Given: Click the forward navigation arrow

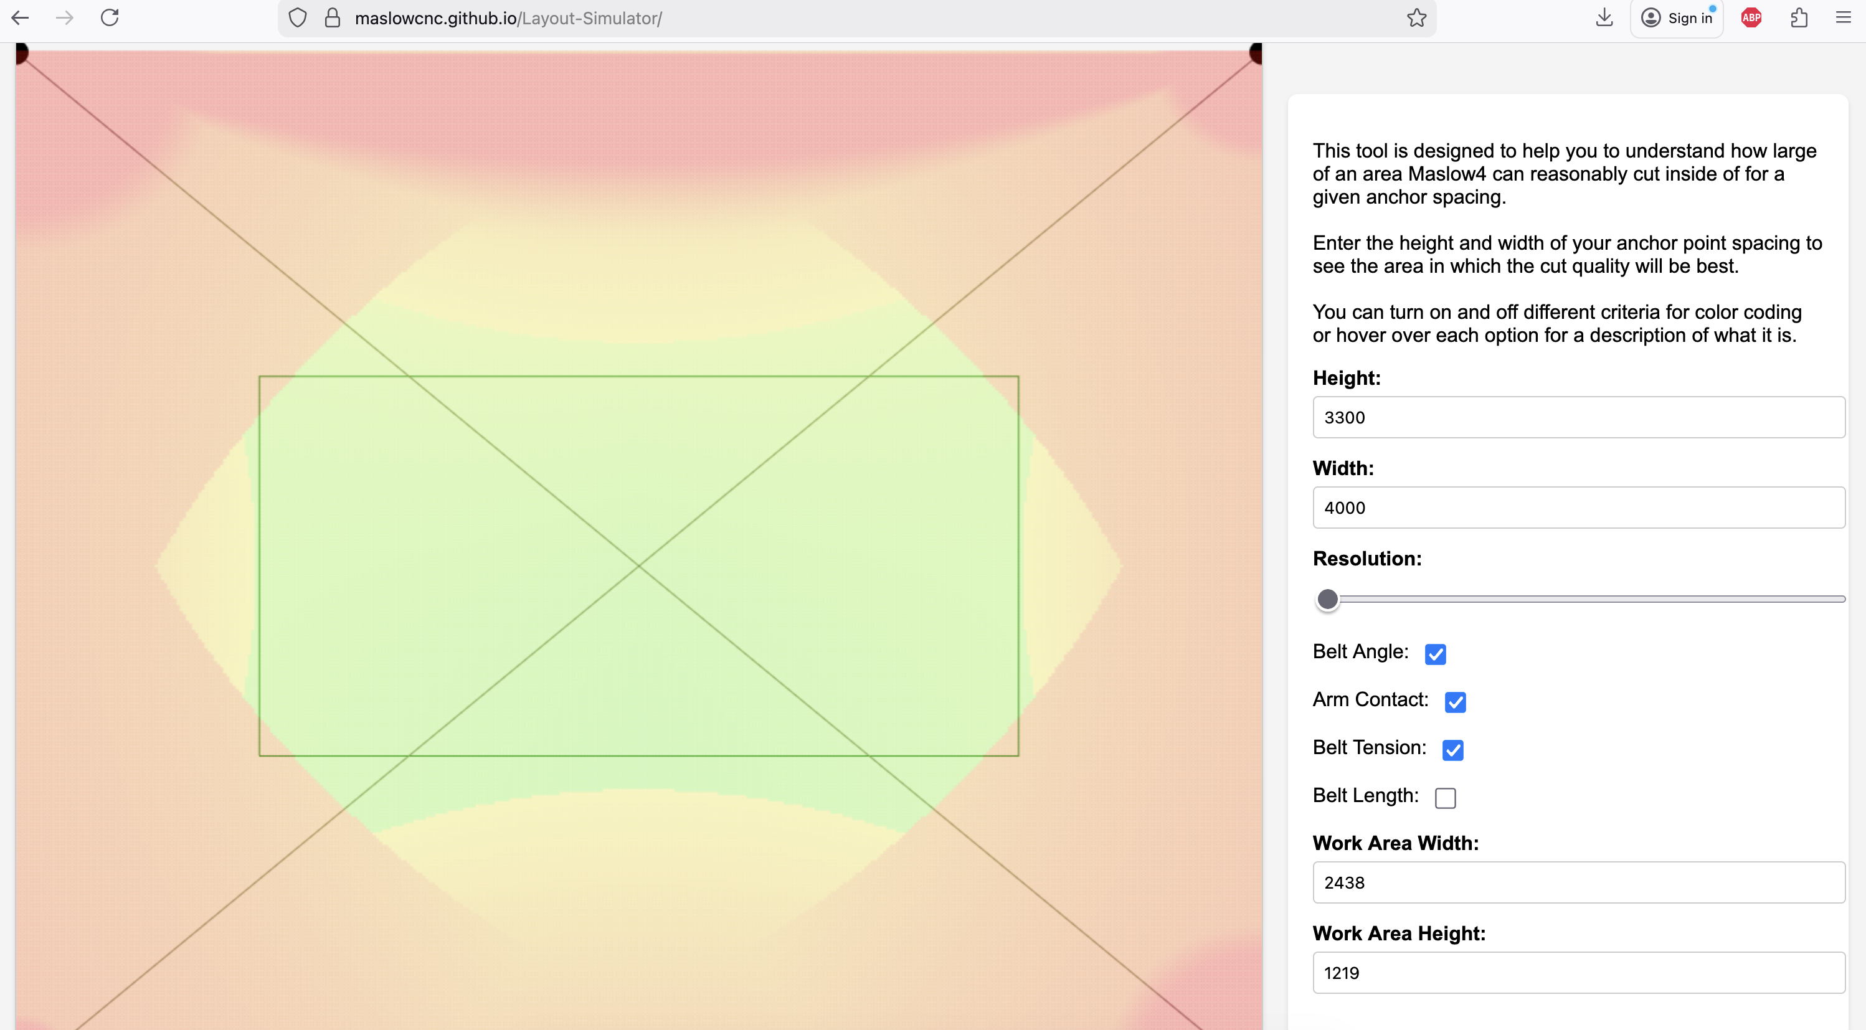Looking at the screenshot, I should pyautogui.click(x=65, y=18).
